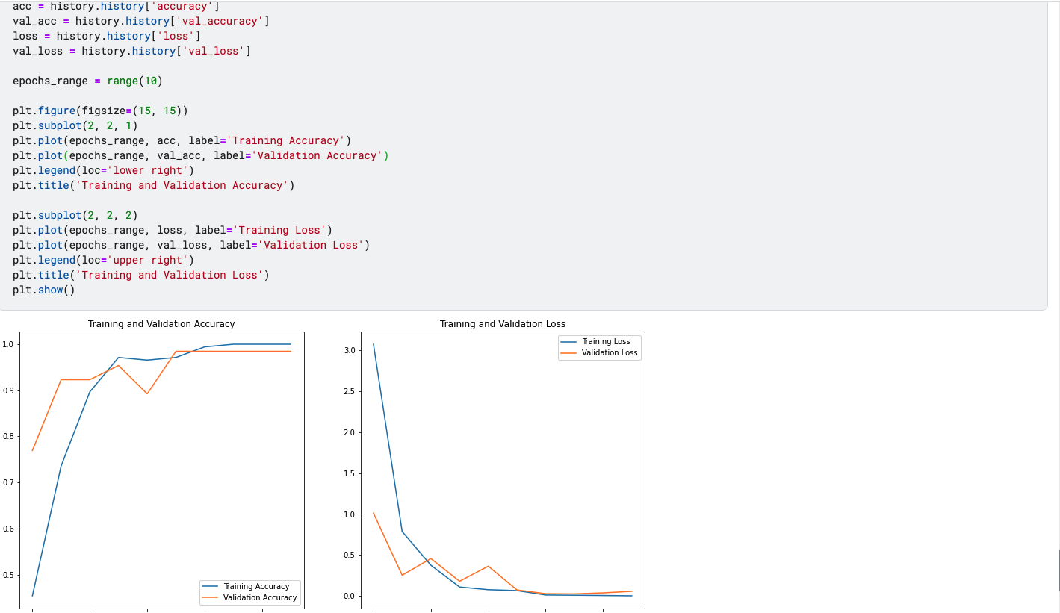This screenshot has height=613, width=1060.
Task: Click blue line swatch beside Training Loss legend
Action: [x=569, y=341]
